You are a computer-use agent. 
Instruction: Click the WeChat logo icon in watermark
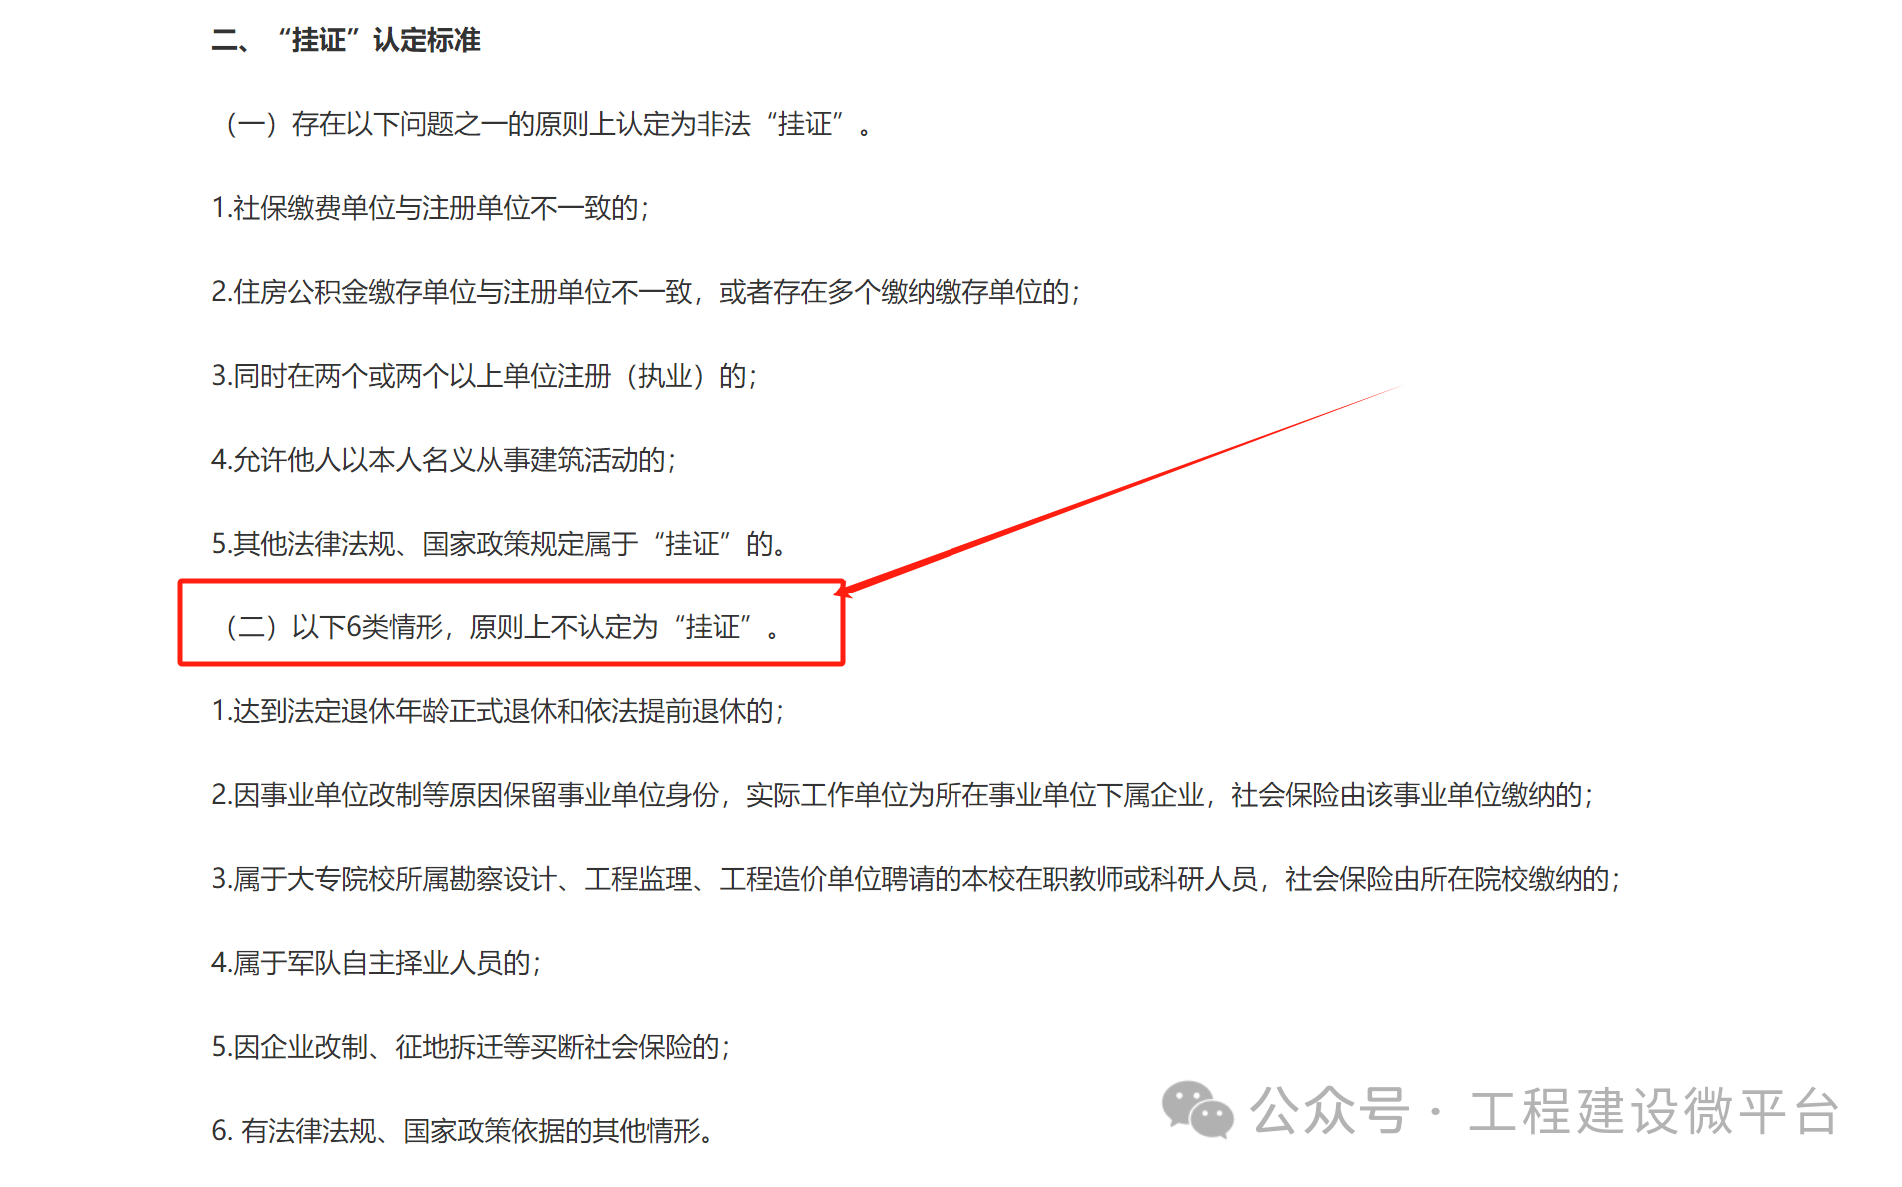click(x=1197, y=1110)
